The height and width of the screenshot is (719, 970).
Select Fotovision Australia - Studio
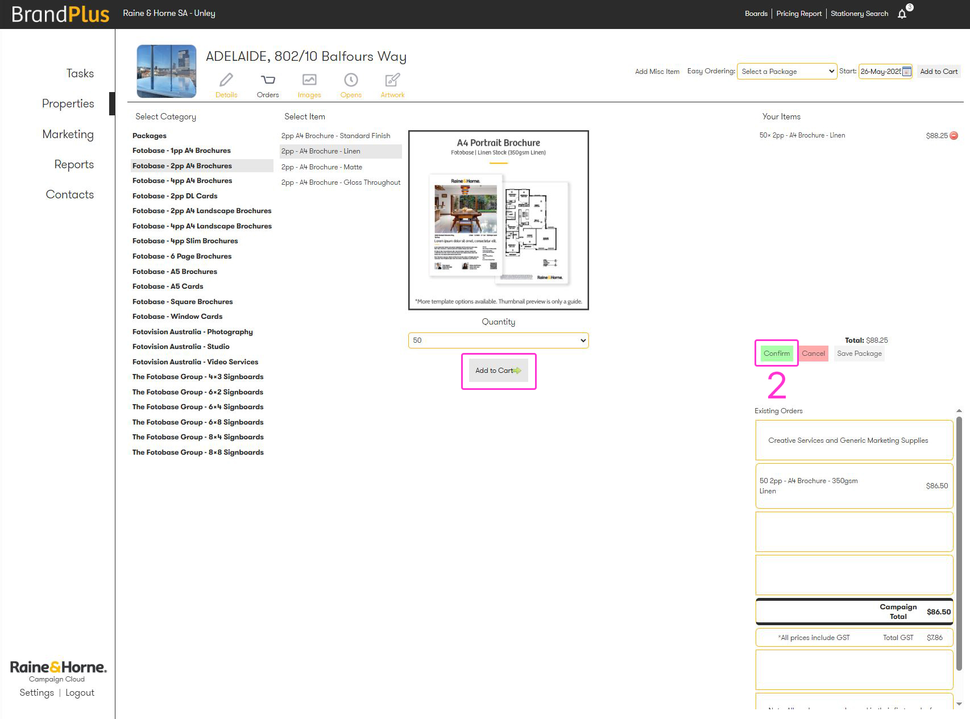tap(181, 347)
